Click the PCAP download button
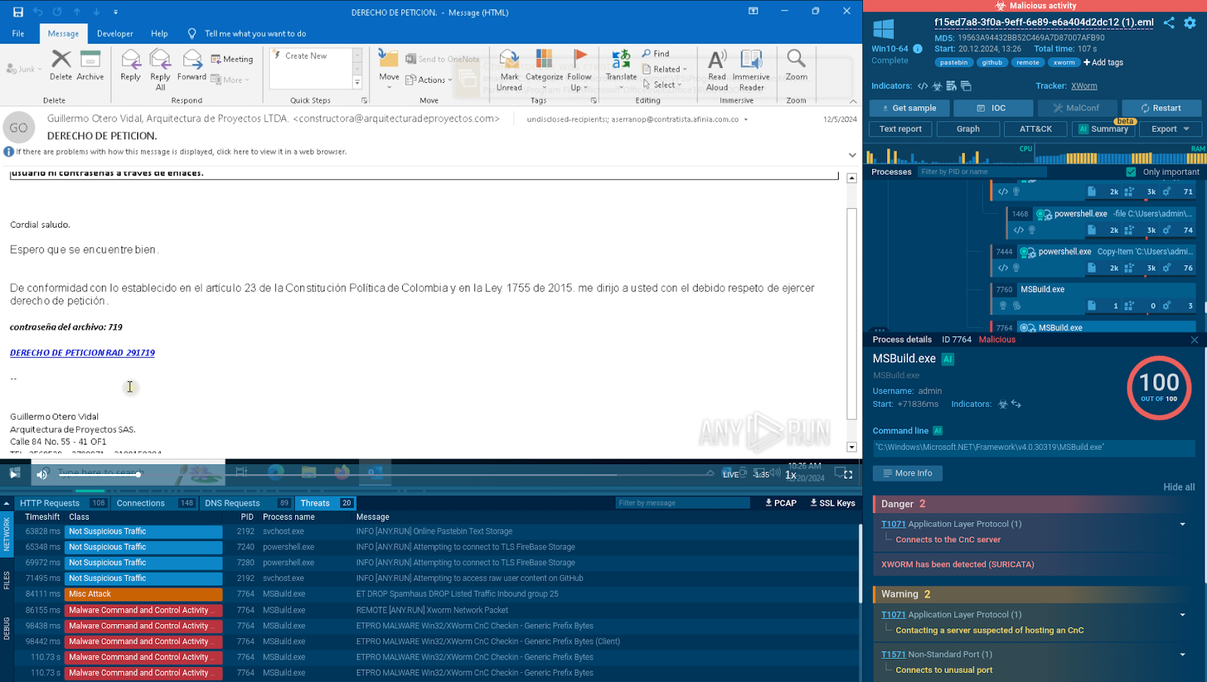 click(x=781, y=503)
